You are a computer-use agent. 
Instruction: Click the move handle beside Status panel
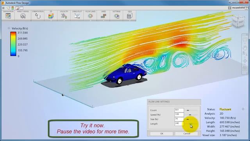[x=243, y=109]
